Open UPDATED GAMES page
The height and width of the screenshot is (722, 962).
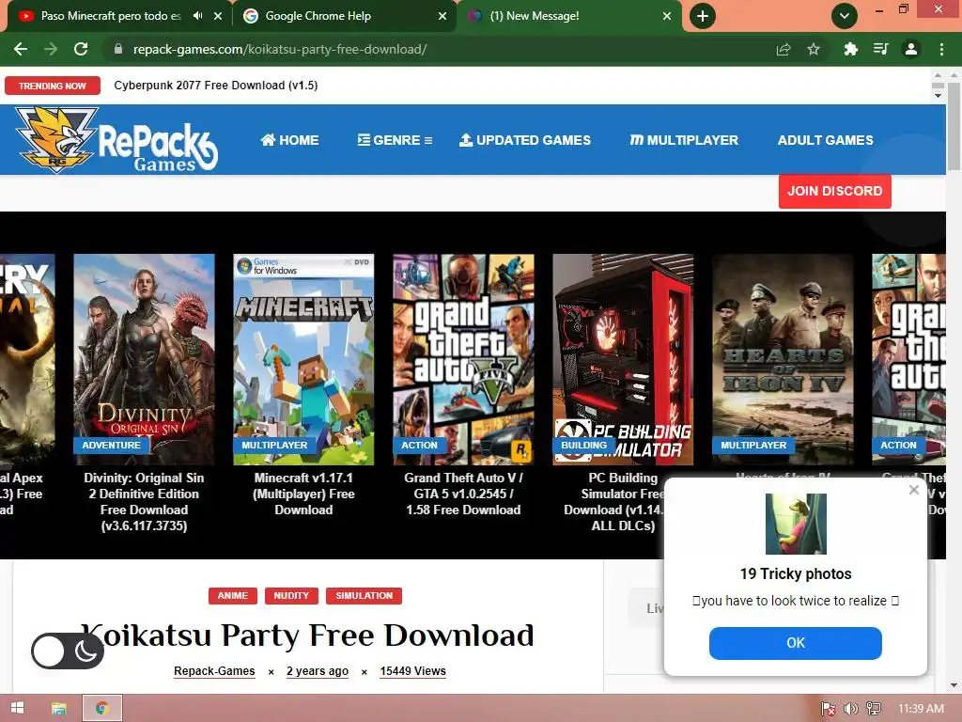[x=525, y=140]
